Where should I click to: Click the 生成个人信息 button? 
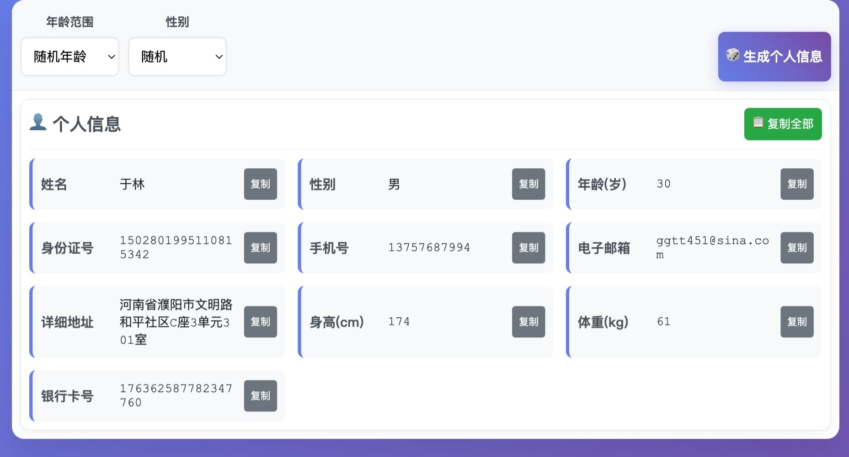(774, 57)
